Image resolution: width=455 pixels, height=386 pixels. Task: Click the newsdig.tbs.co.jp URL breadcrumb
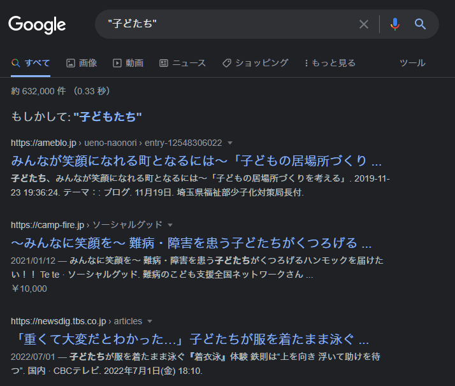pyautogui.click(x=76, y=321)
